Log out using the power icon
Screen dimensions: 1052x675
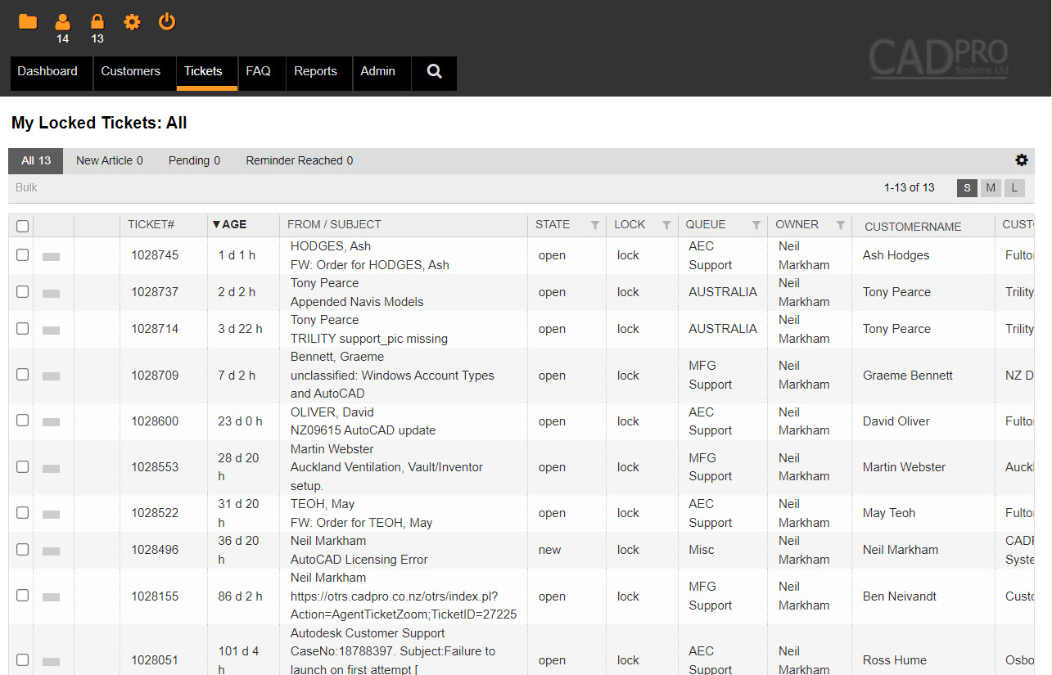pos(167,21)
